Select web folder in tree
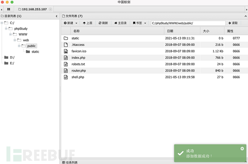This screenshot has width=248, height=164. coord(26,40)
